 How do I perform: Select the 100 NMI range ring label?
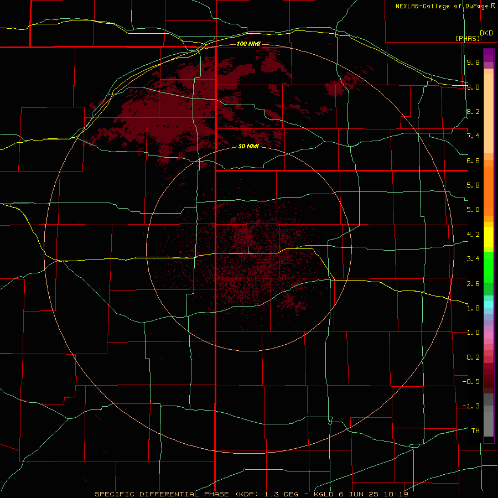248,44
